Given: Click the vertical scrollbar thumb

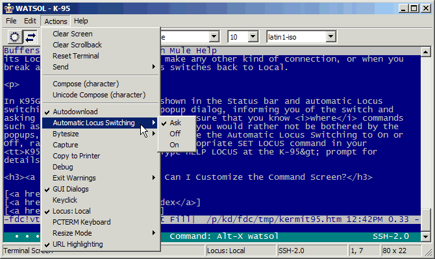Looking at the screenshot, I should 425,220.
